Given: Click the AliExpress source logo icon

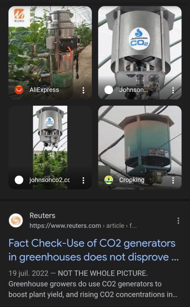Looking at the screenshot, I should pyautogui.click(x=19, y=90).
